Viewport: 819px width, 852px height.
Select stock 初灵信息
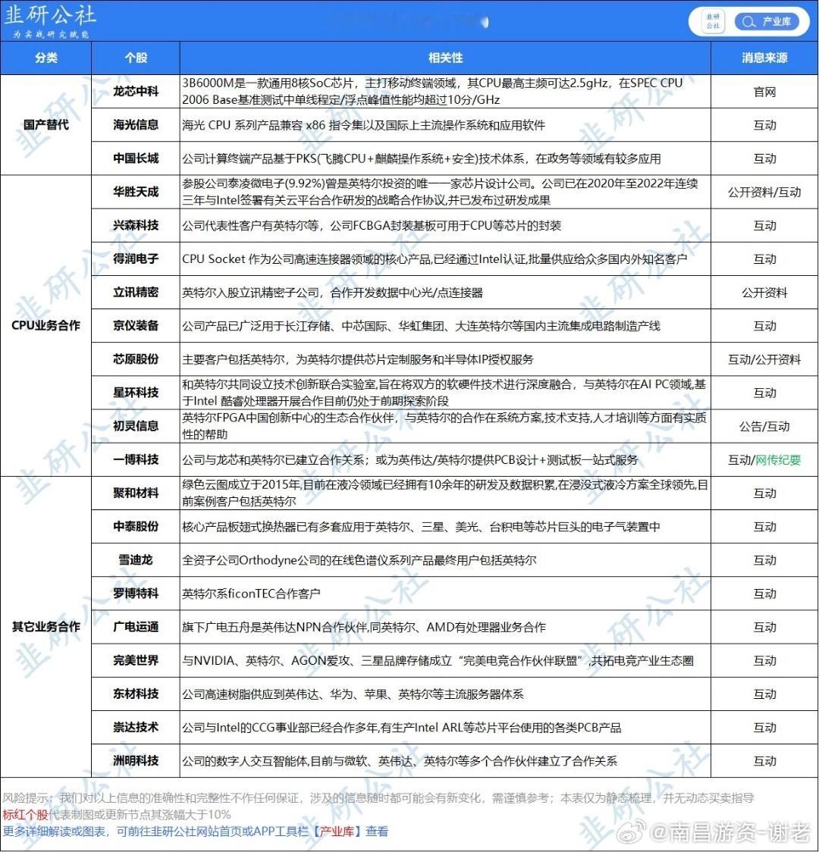tap(136, 426)
